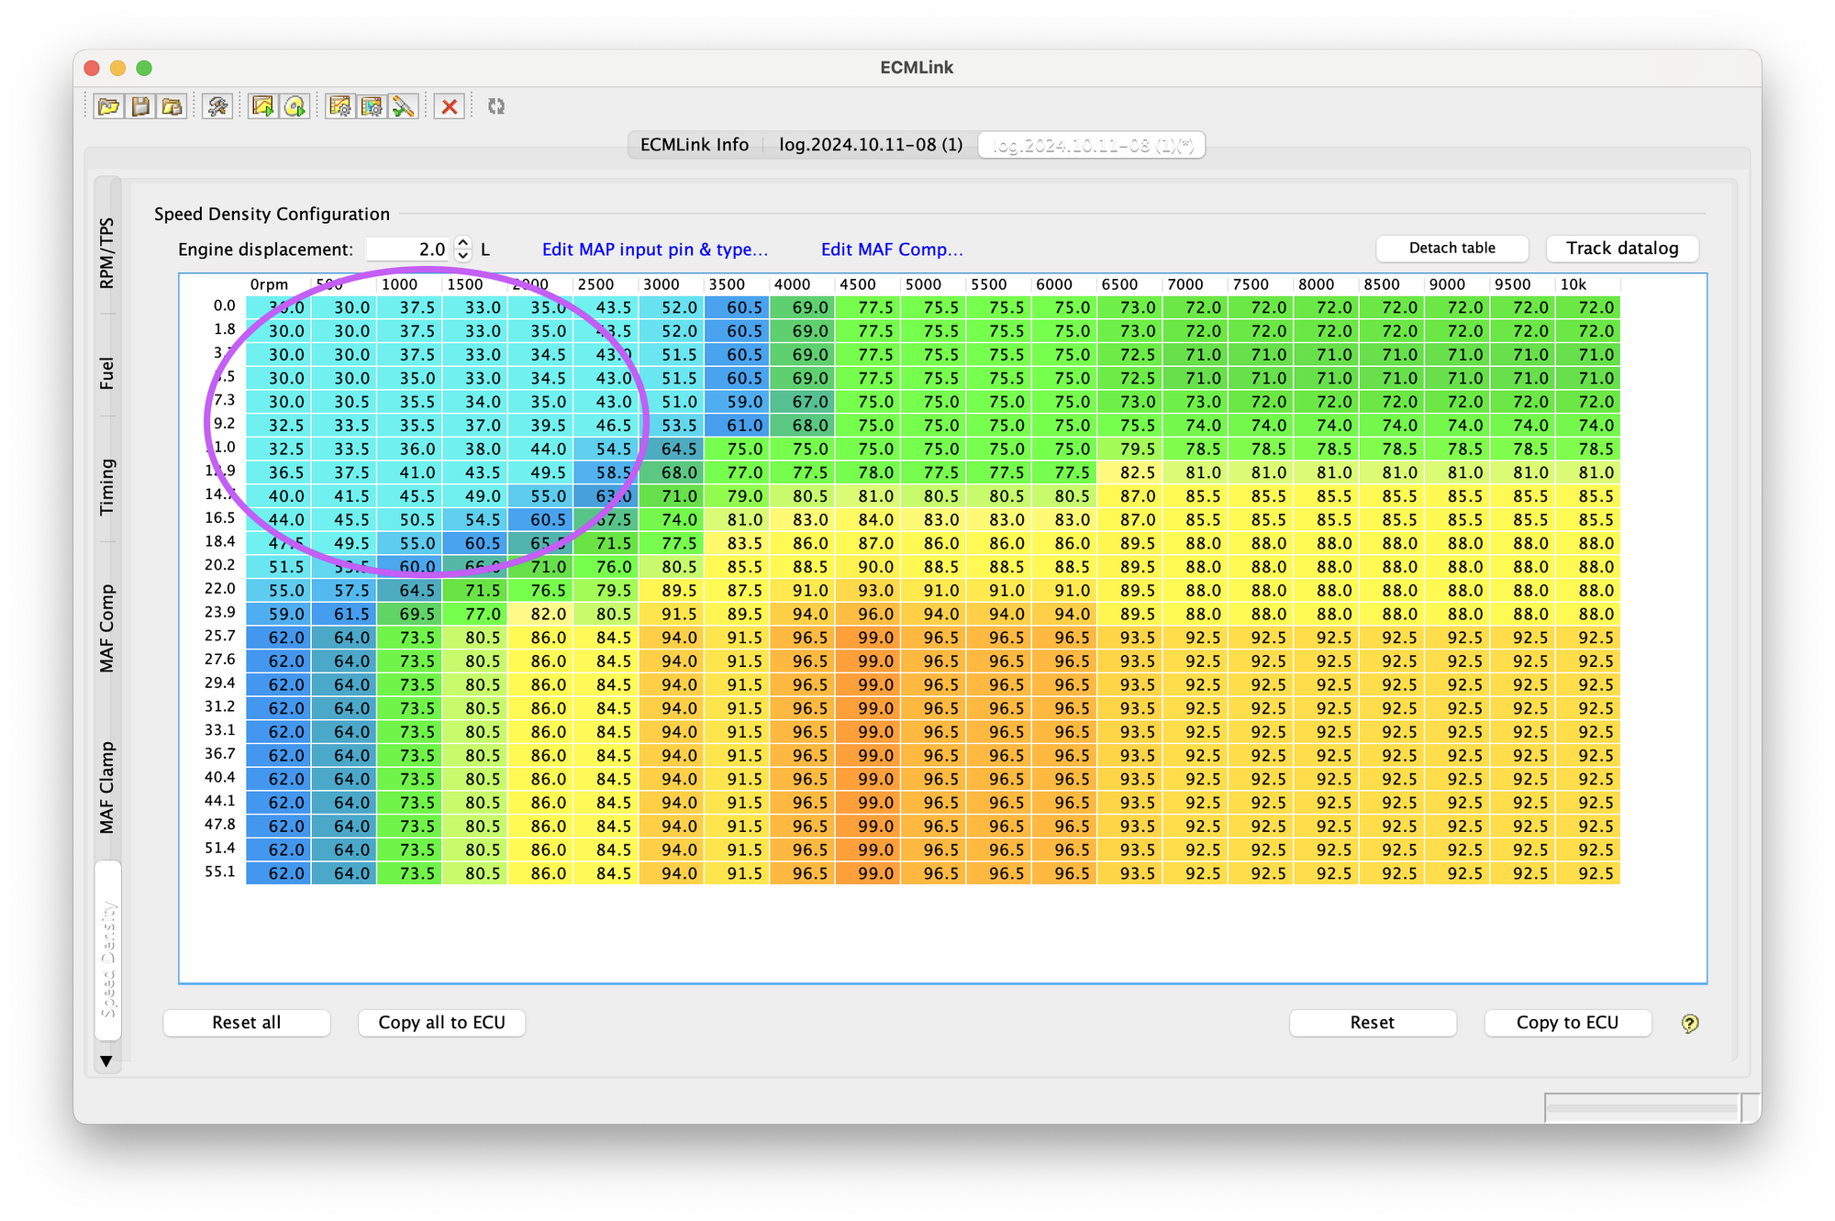Screen dimensions: 1835x1221
Task: Select cell 79.5 in 6500 rpm column
Action: [1129, 449]
